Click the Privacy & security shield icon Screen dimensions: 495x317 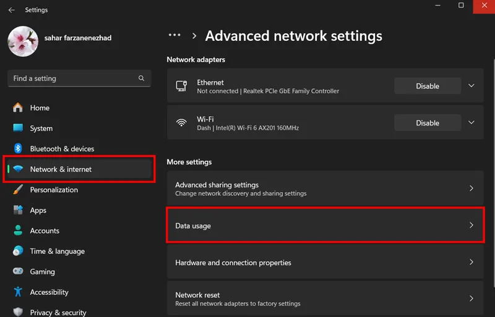[18, 312]
